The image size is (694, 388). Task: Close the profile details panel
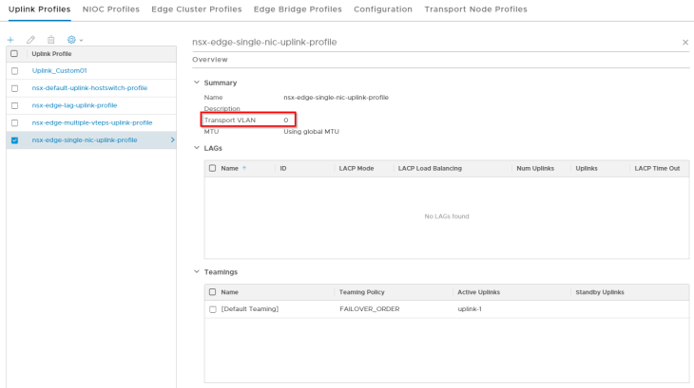coord(685,43)
